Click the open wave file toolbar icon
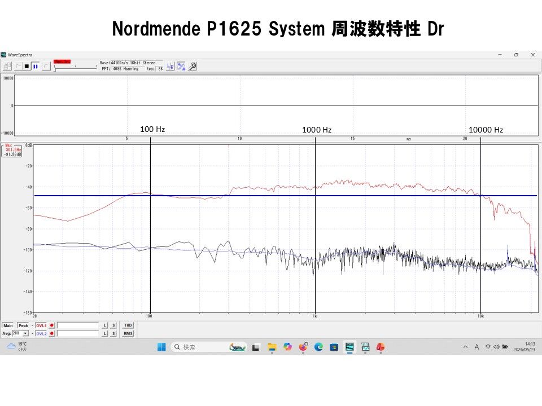 click(x=7, y=66)
